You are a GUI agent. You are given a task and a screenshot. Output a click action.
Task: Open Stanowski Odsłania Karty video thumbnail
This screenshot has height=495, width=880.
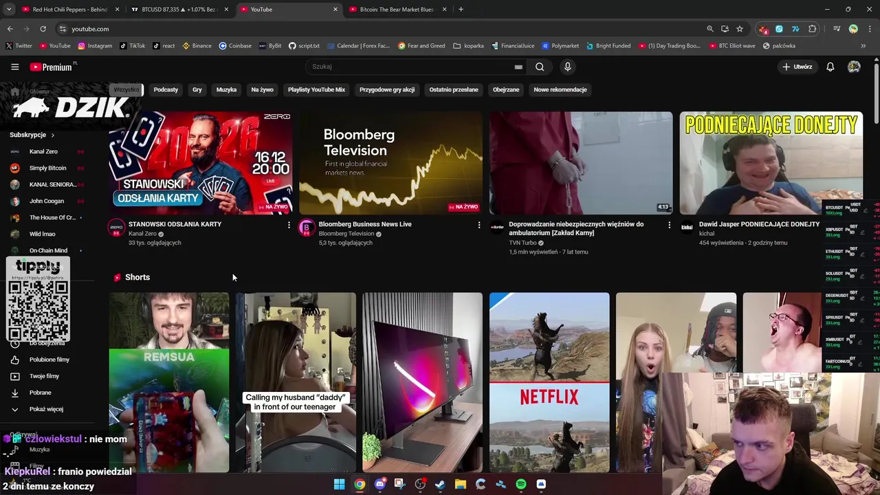click(200, 163)
